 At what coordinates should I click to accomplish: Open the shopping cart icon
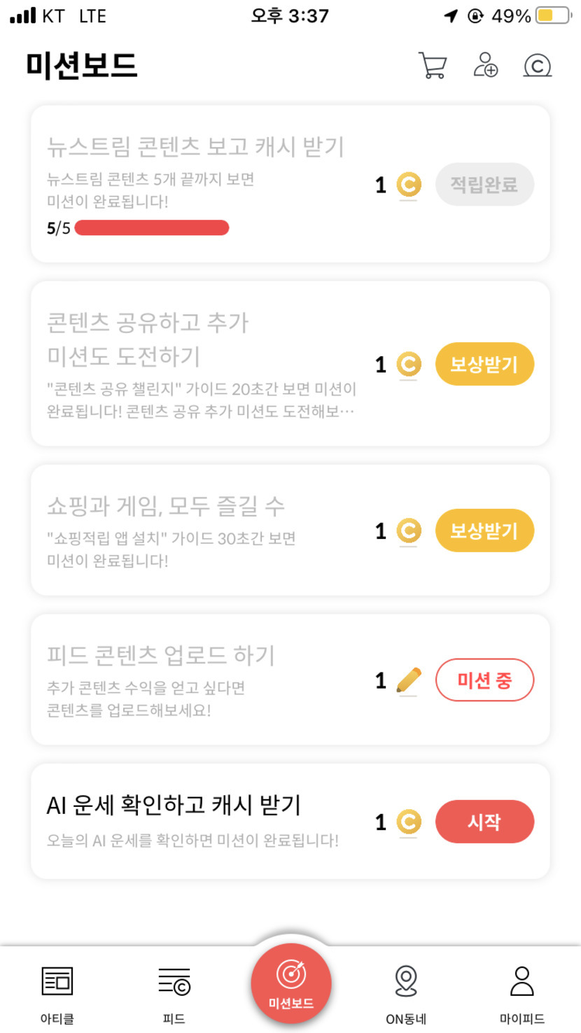coord(433,65)
